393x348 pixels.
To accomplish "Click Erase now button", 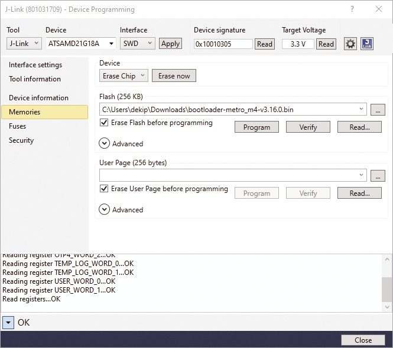I will (174, 75).
